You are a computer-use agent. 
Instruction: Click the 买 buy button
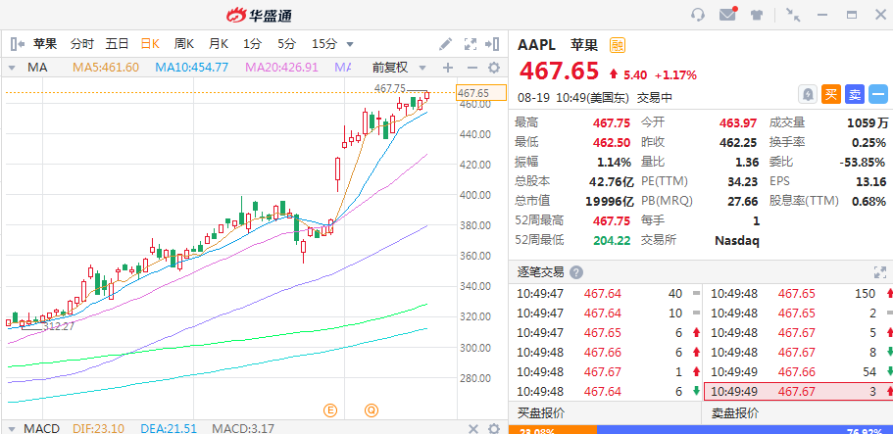[x=831, y=95]
